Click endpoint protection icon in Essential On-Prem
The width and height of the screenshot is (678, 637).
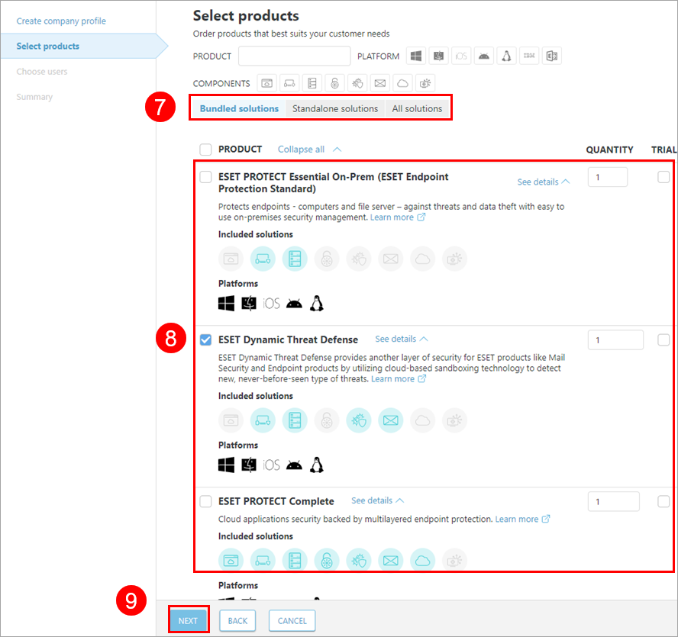[x=263, y=259]
